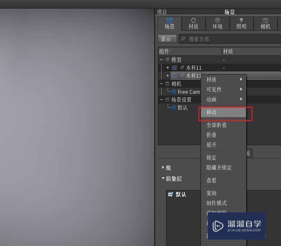This screenshot has width=281, height=246.
Task: Expand the 水杯11 tree item
Action: (x=168, y=67)
